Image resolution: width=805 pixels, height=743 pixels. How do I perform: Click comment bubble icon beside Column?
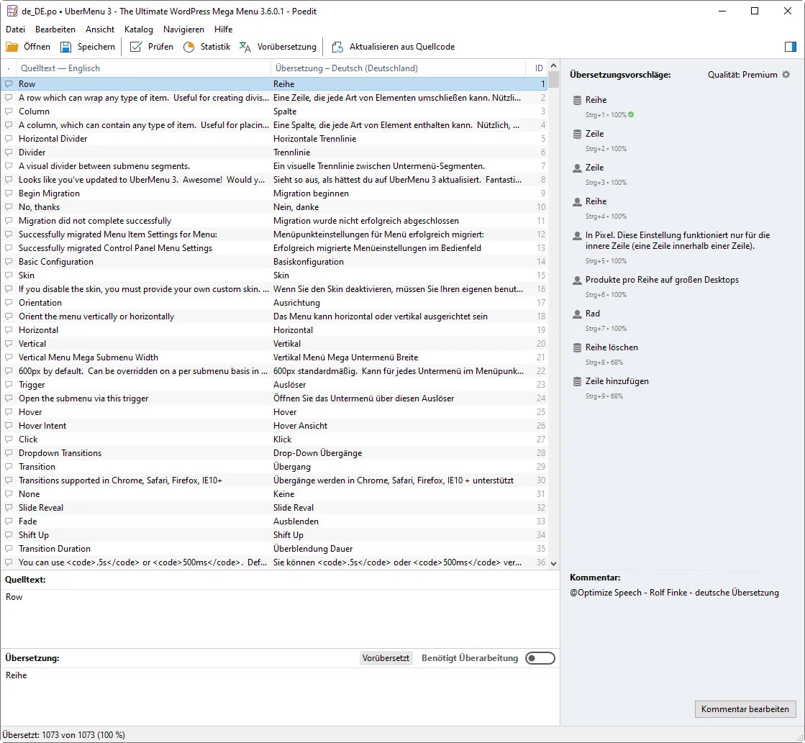click(x=9, y=111)
